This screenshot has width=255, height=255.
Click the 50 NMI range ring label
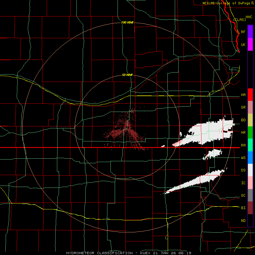pyautogui.click(x=127, y=75)
